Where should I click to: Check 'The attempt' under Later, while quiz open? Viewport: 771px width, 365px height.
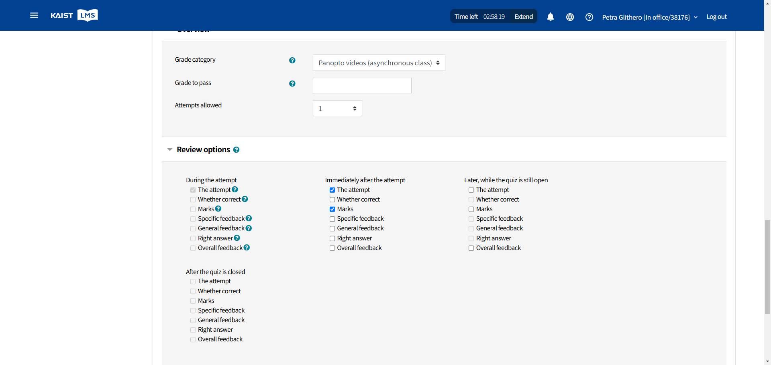click(x=471, y=190)
